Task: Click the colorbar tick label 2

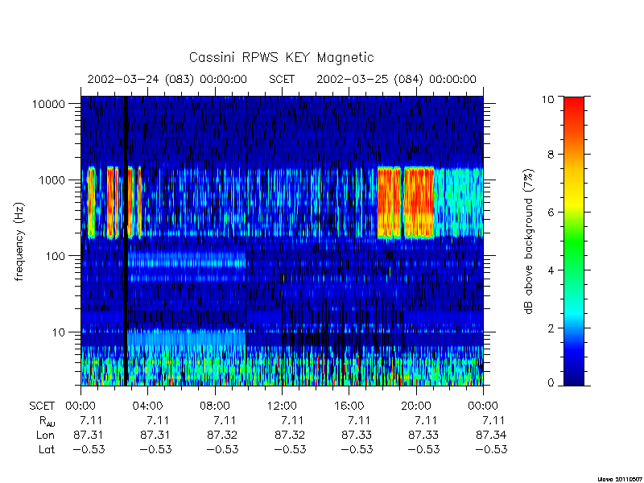Action: 551,328
